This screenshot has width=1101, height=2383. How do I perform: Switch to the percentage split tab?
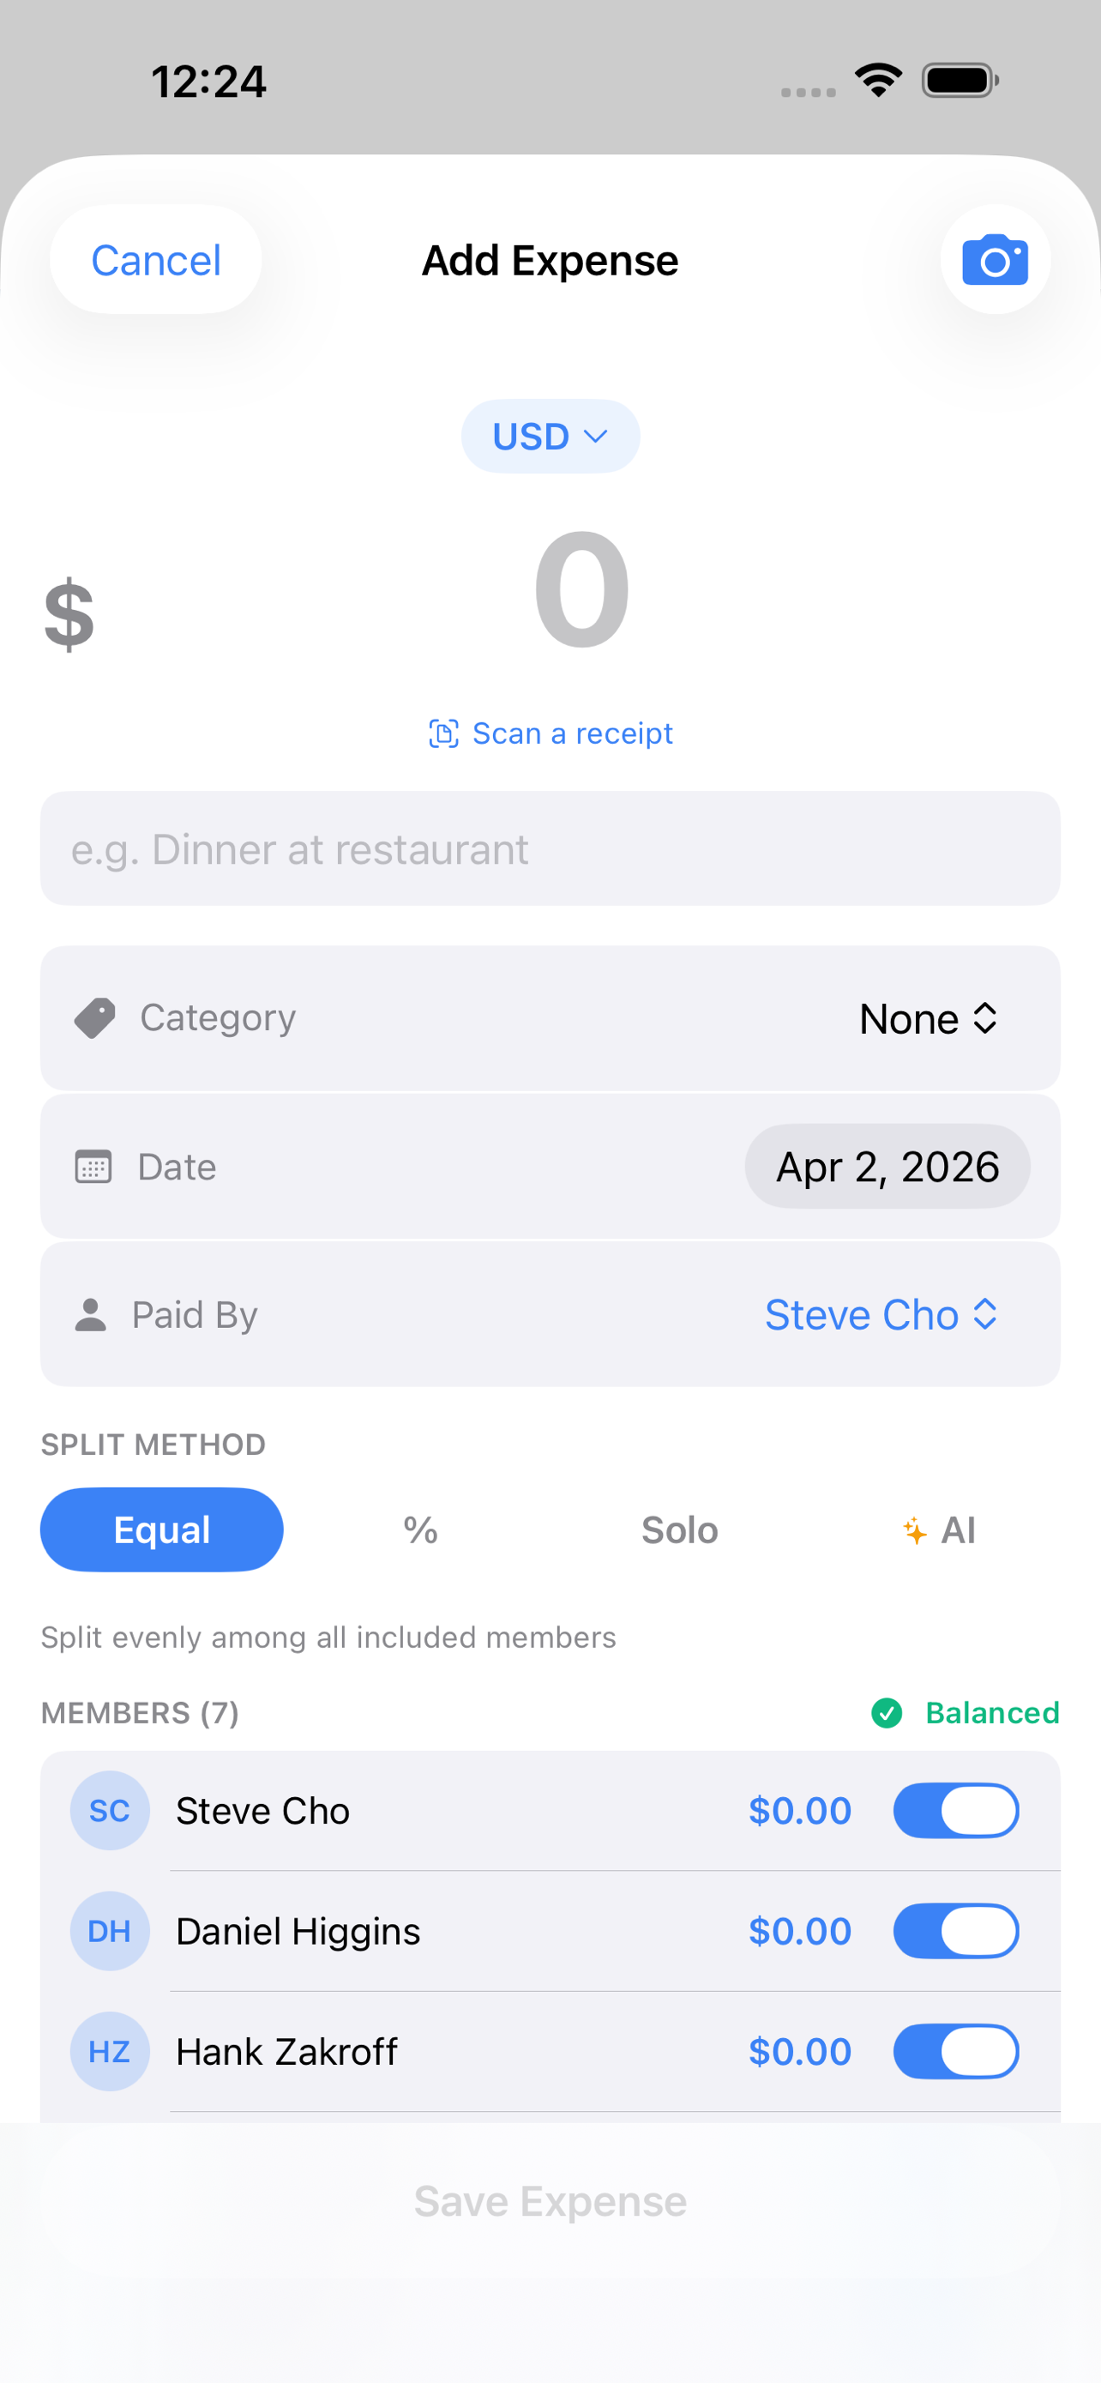point(421,1530)
